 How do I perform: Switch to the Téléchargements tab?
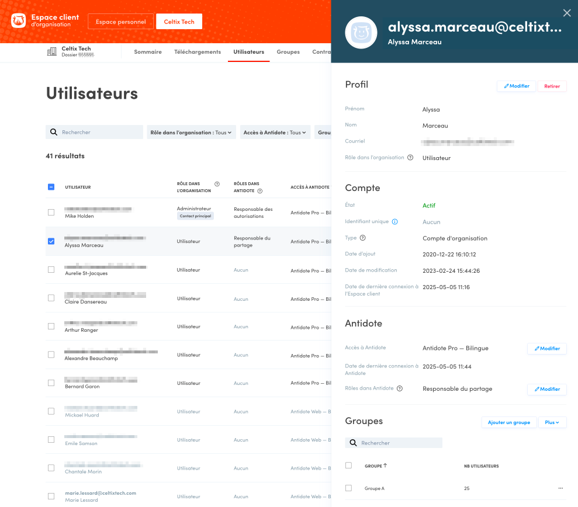[x=198, y=52]
